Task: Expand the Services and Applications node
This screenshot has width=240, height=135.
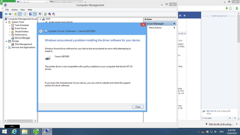Action: pyautogui.click(x=6, y=47)
